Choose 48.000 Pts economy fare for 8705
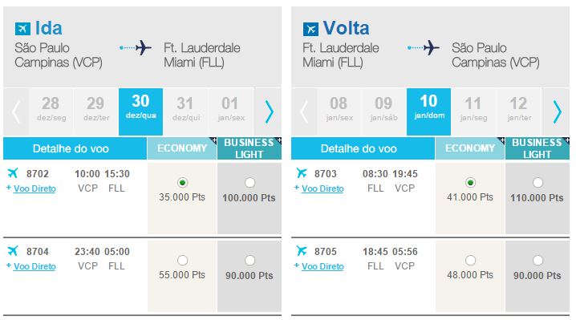Image resolution: width=576 pixels, height=320 pixels. [470, 261]
